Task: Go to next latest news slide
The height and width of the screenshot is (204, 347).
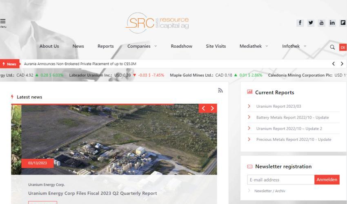Action: click(x=212, y=108)
